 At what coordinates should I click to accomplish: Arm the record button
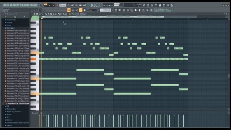57,5
